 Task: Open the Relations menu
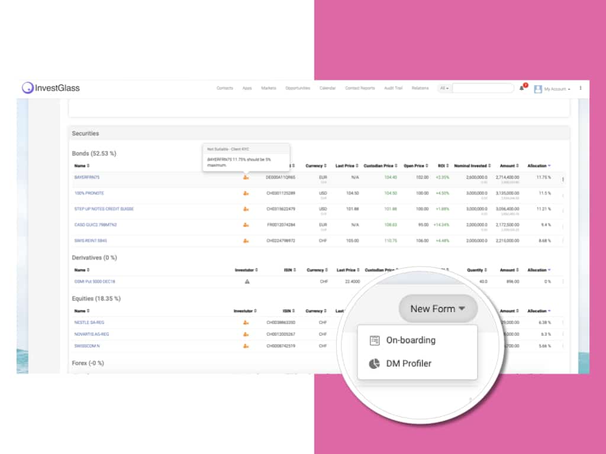pos(420,89)
